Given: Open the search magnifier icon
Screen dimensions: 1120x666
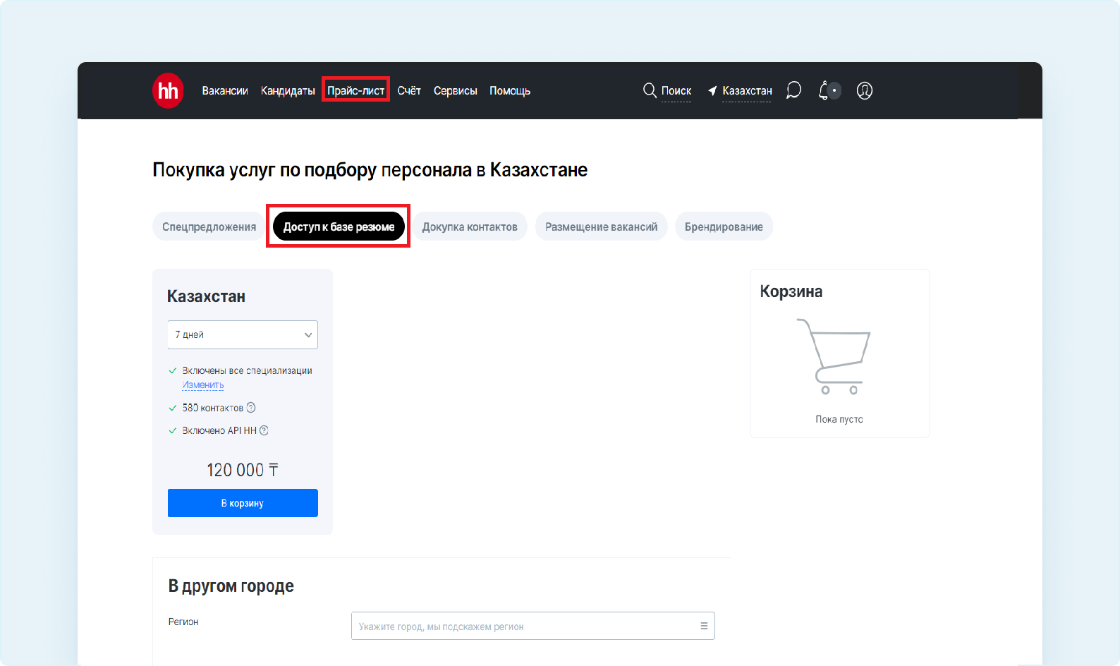Looking at the screenshot, I should pyautogui.click(x=650, y=90).
